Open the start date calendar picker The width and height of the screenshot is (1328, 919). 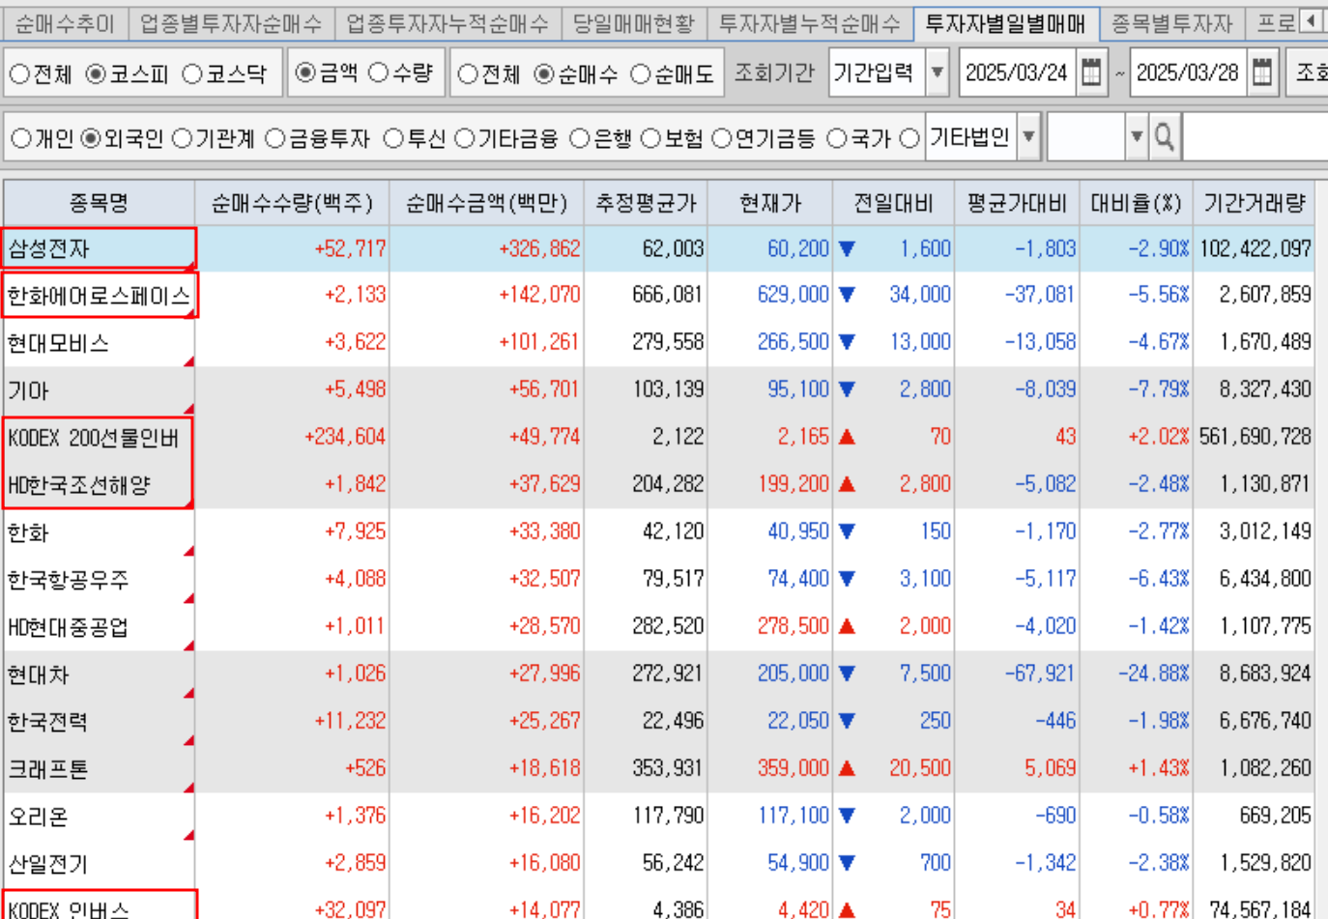coord(1091,72)
